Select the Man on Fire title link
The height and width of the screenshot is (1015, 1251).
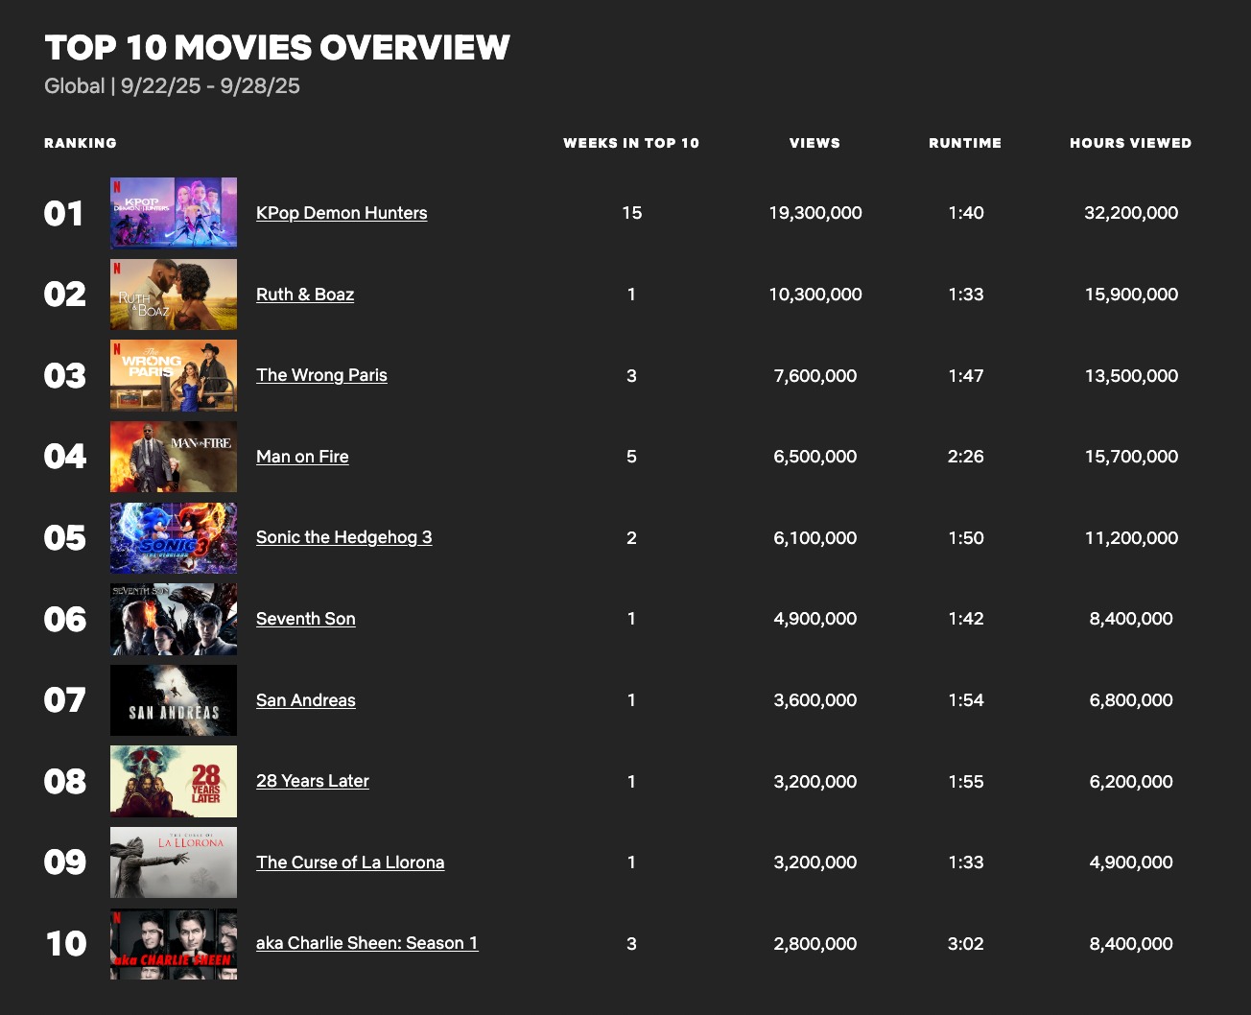(x=302, y=457)
